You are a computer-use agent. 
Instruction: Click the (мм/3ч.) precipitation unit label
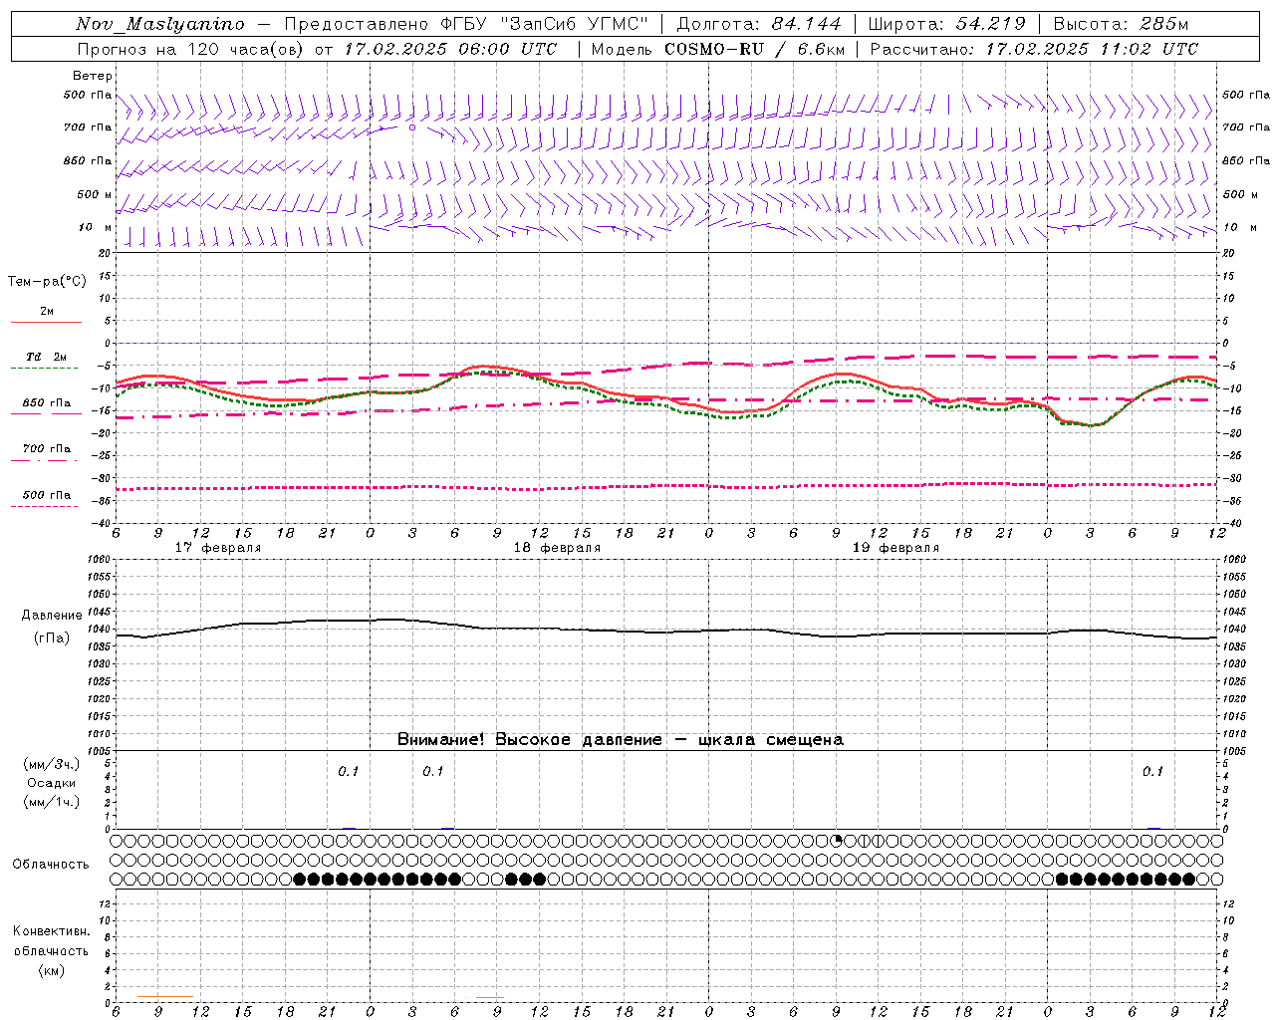52,764
